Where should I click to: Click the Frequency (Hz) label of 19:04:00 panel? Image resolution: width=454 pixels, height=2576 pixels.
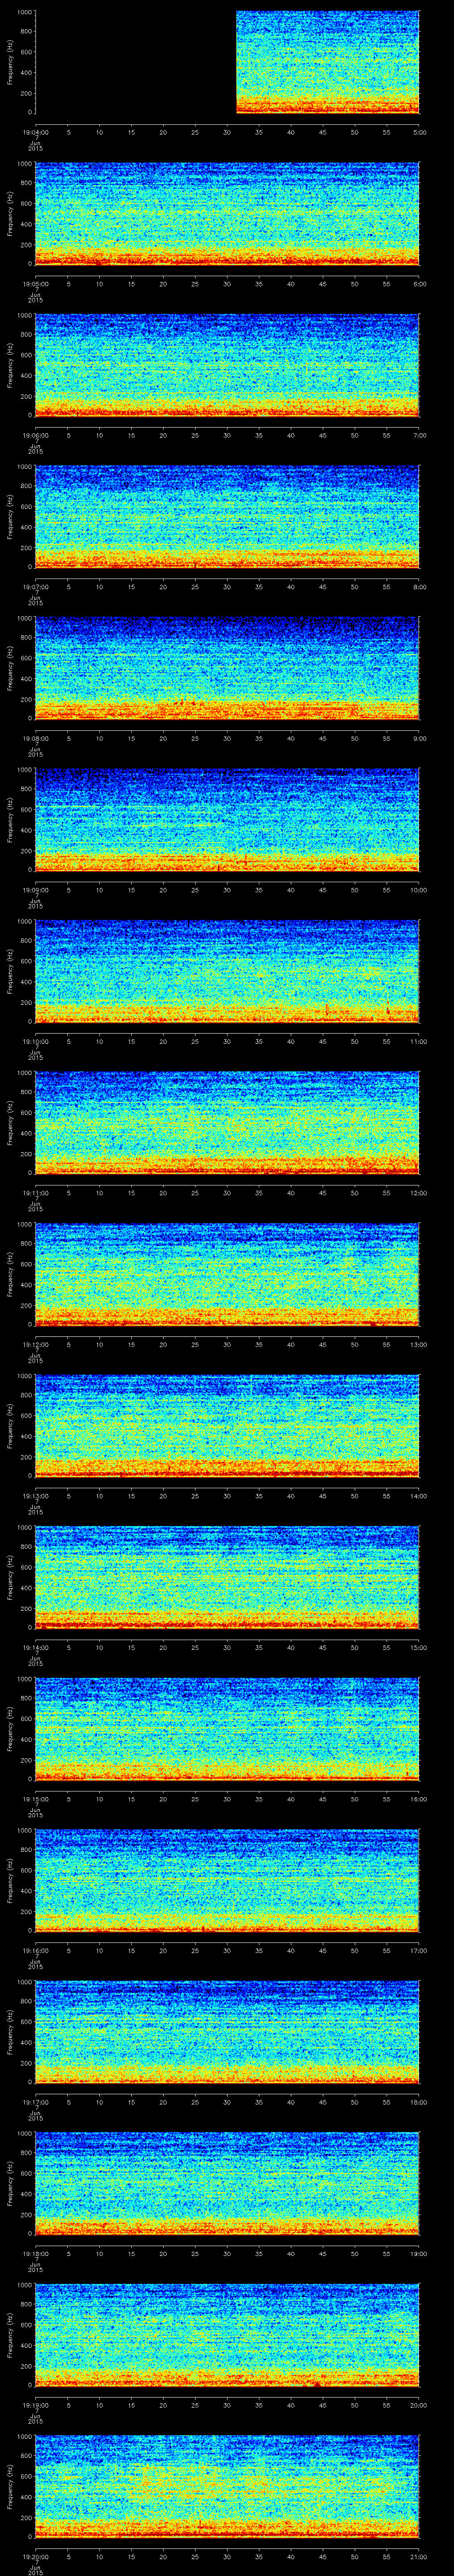click(10, 62)
